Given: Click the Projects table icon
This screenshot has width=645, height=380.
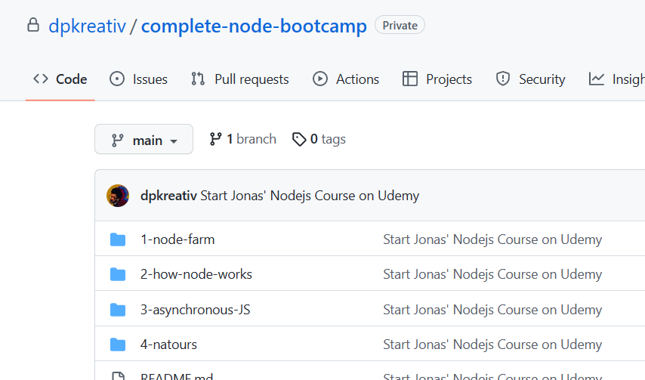Looking at the screenshot, I should pos(409,79).
